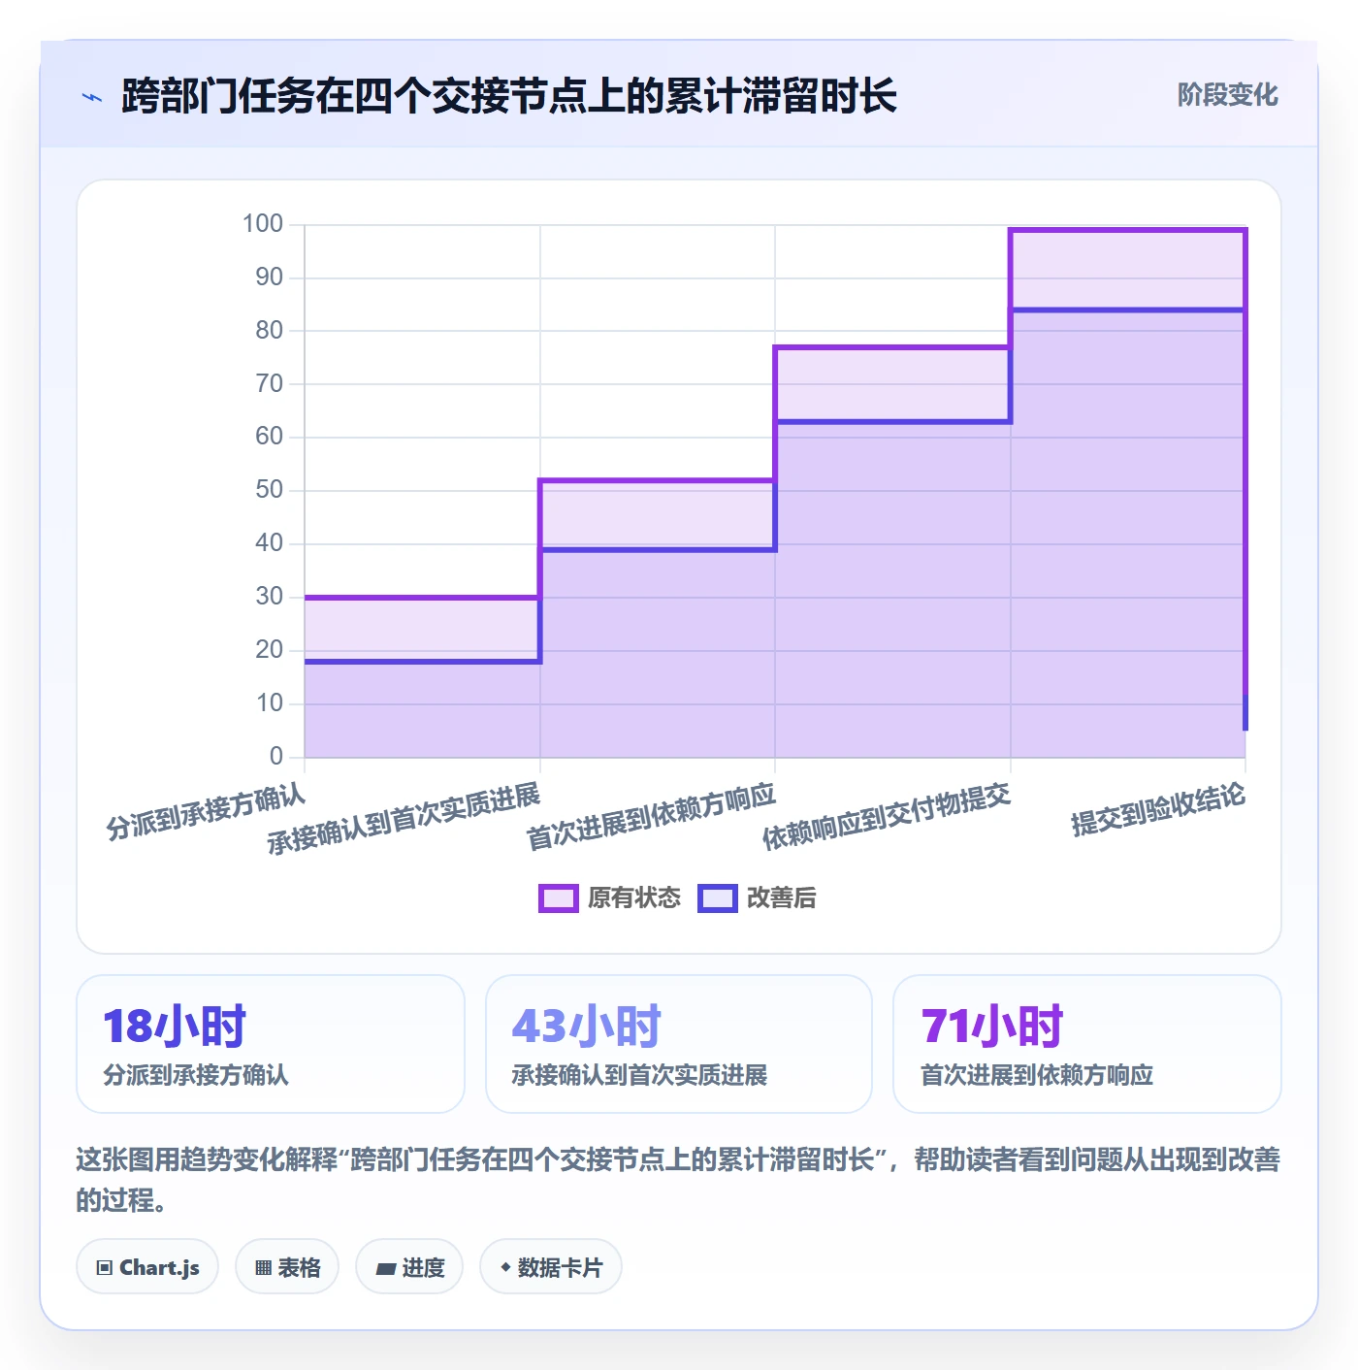Click the 阶段变化 label in the header

pos(1227,95)
